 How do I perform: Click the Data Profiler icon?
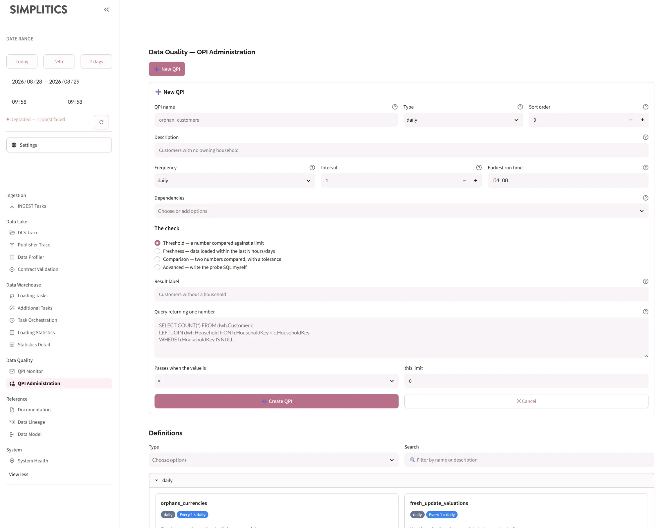pyautogui.click(x=12, y=257)
